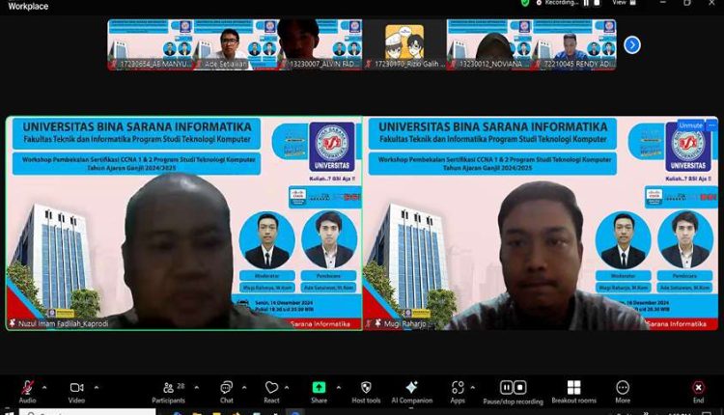
Task: Open the AI Companion sparkle
Action: [412, 392]
